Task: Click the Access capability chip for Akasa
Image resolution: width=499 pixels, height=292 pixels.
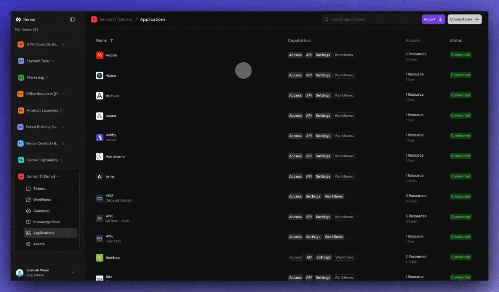Action: click(x=295, y=75)
